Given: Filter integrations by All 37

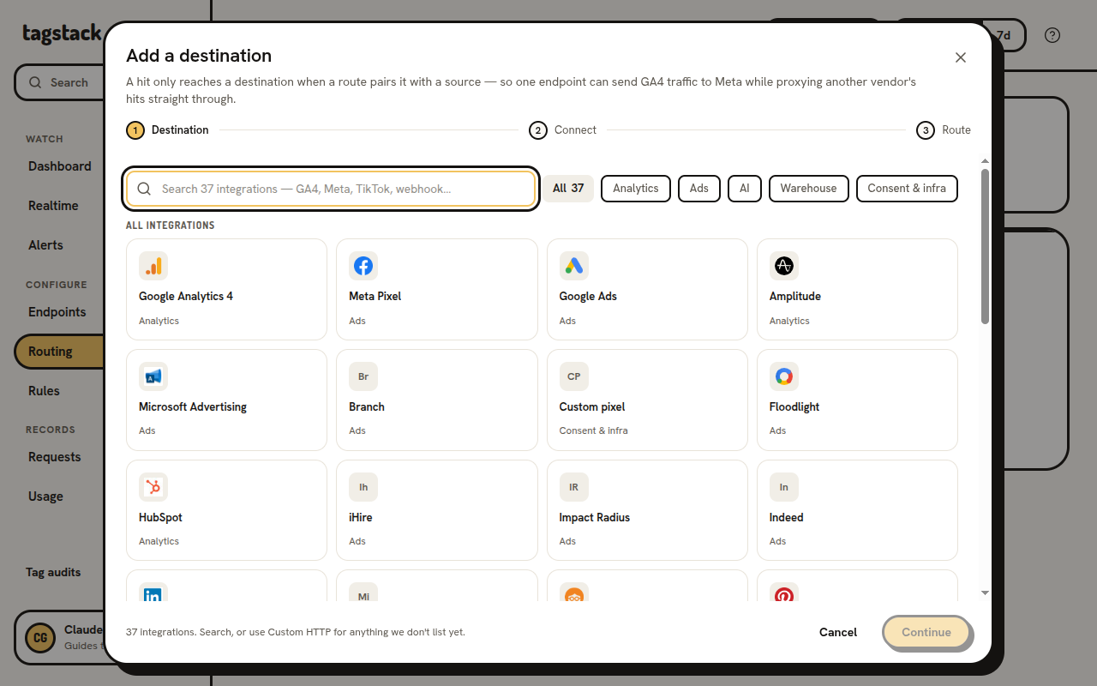Looking at the screenshot, I should pyautogui.click(x=568, y=189).
